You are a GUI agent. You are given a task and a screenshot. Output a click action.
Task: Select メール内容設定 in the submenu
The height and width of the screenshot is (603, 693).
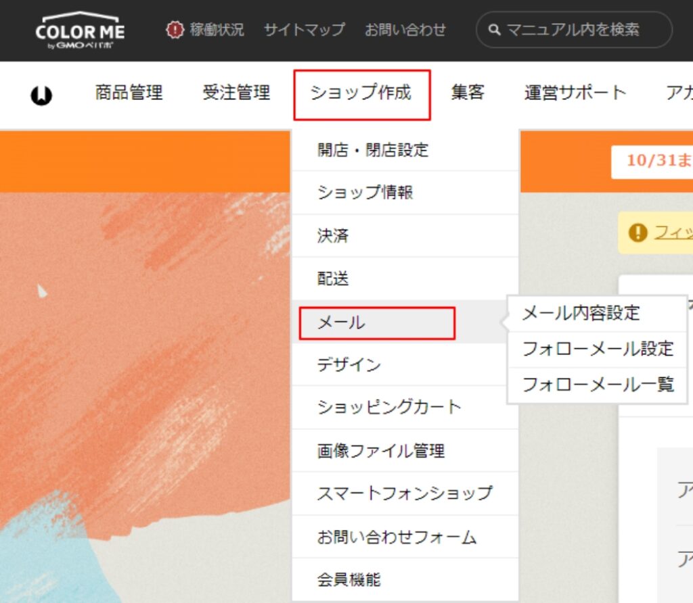(x=581, y=313)
